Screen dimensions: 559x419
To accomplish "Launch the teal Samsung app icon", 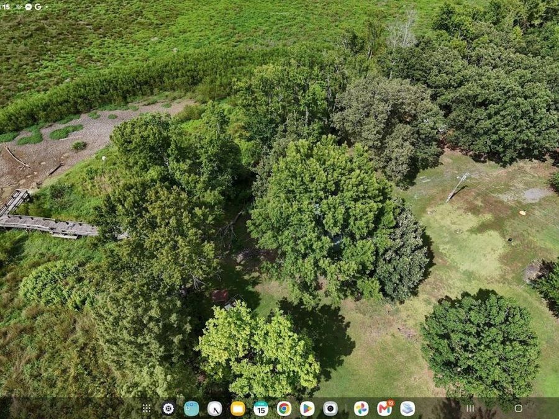I will tap(191, 408).
